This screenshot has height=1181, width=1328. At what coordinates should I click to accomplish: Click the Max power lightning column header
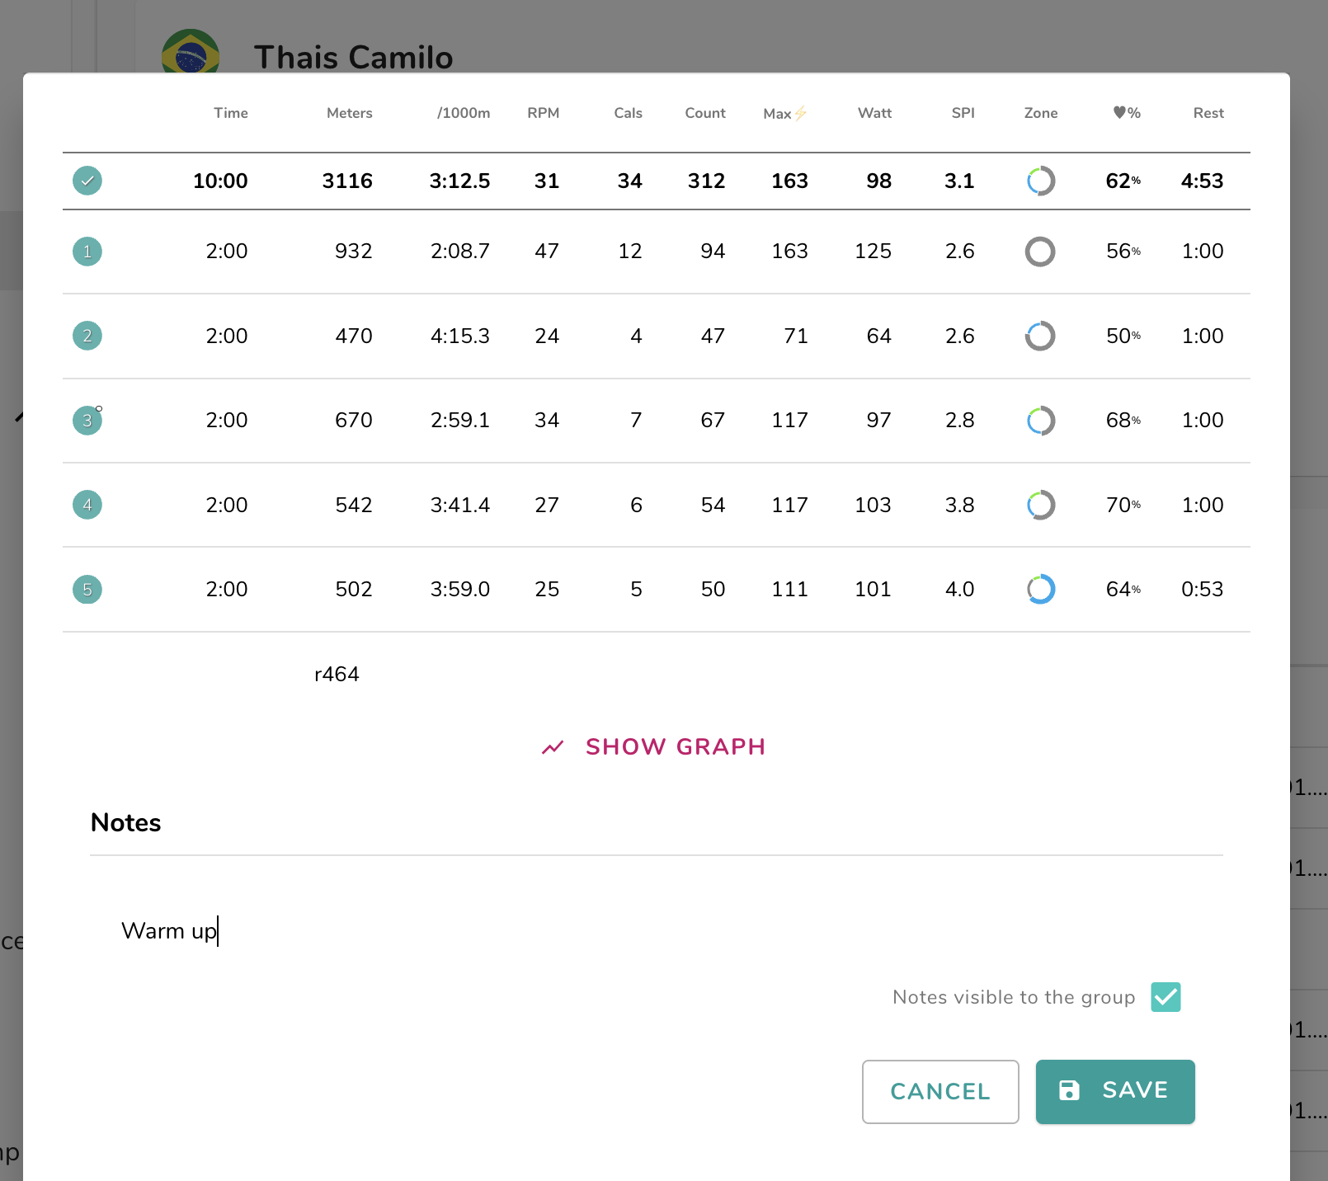[x=785, y=114]
